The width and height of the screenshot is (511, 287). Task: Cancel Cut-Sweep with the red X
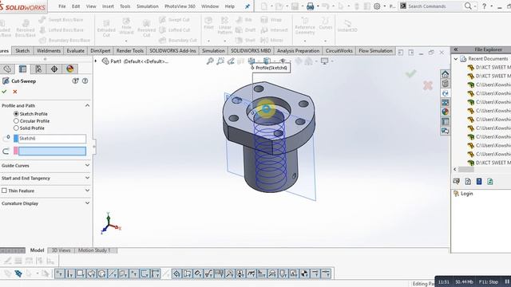pos(15,92)
